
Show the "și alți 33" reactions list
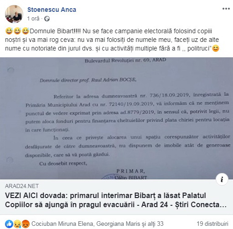coord(152,224)
